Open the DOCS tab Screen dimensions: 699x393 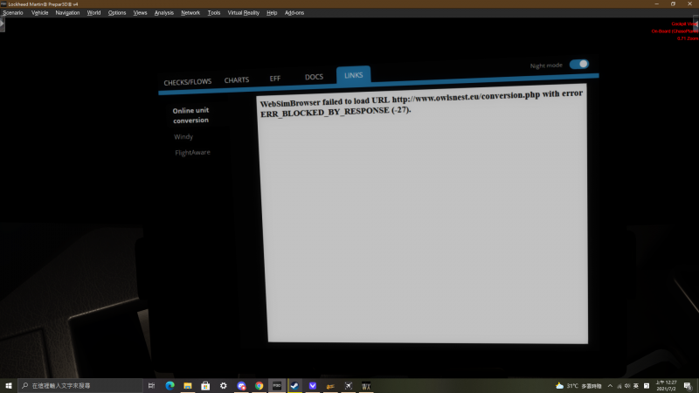pos(314,77)
